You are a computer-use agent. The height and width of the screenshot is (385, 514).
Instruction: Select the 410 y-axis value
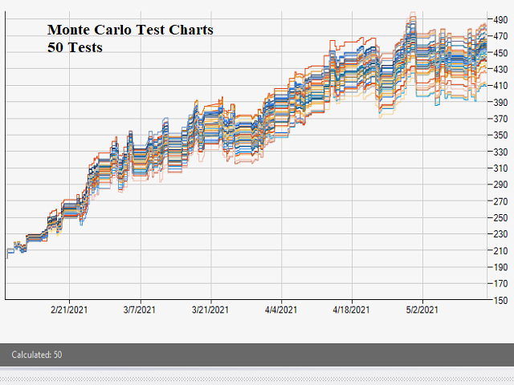pos(502,86)
